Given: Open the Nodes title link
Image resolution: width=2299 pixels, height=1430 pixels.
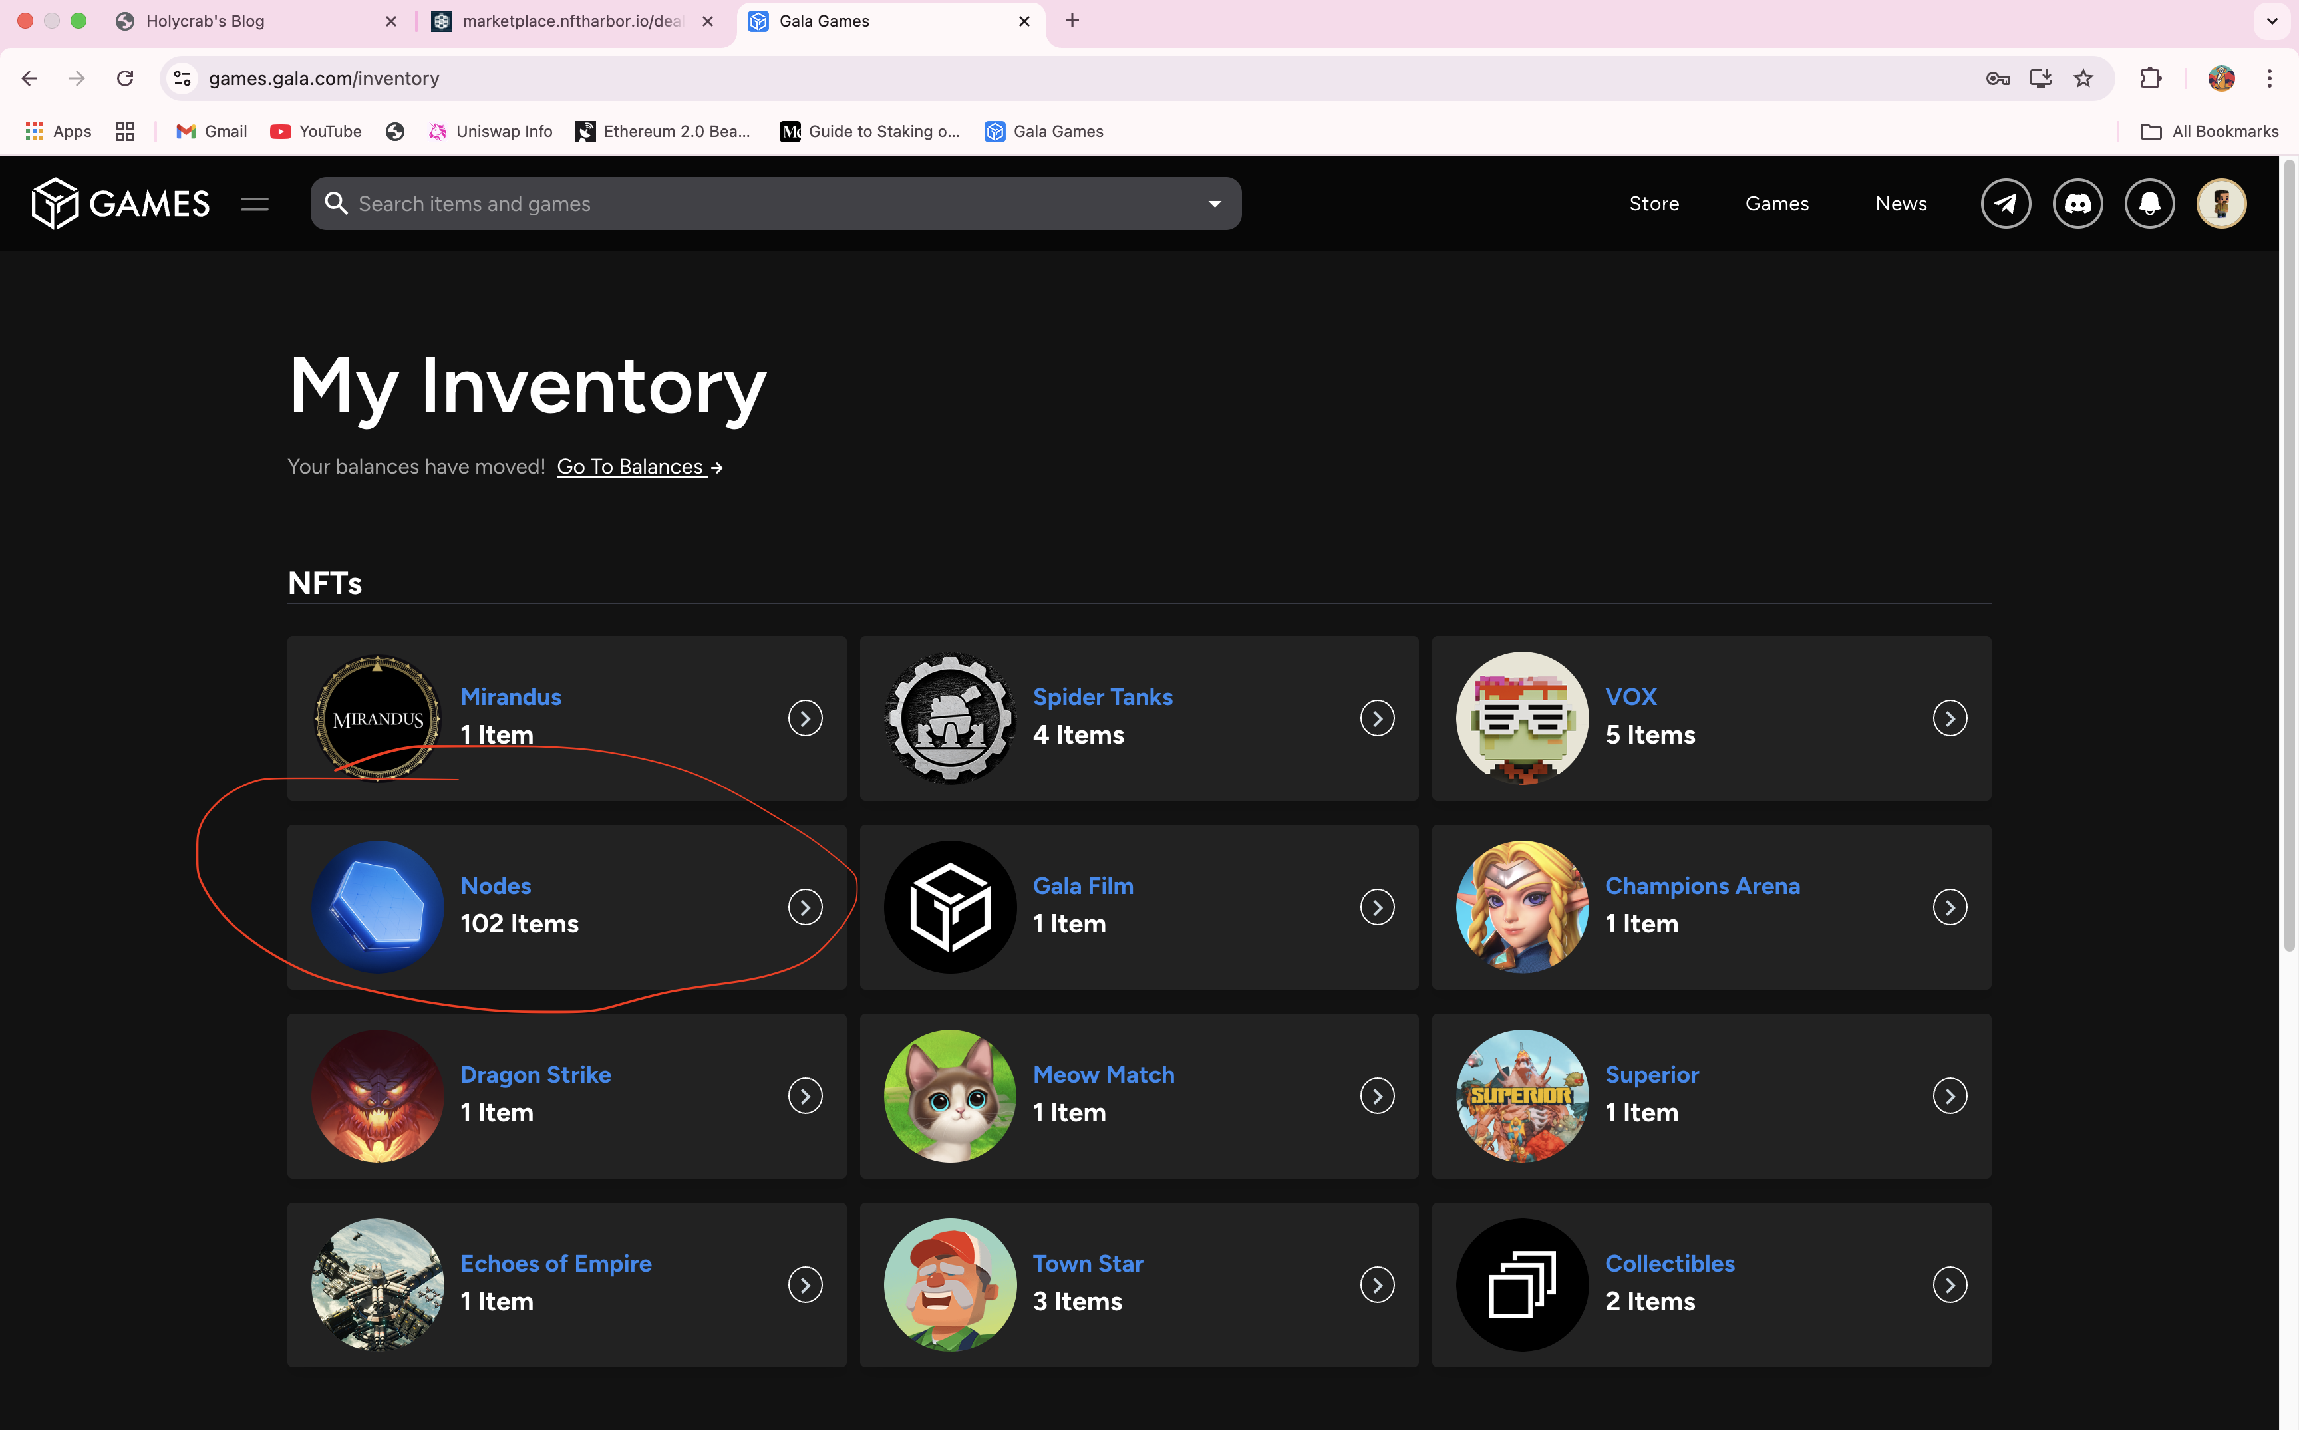Looking at the screenshot, I should pos(496,886).
